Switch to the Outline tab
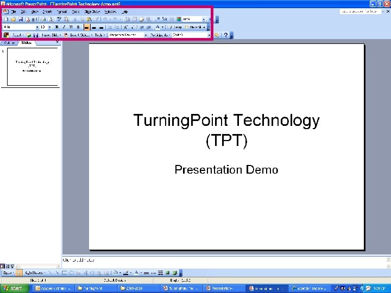391x293 pixels. click(x=9, y=43)
